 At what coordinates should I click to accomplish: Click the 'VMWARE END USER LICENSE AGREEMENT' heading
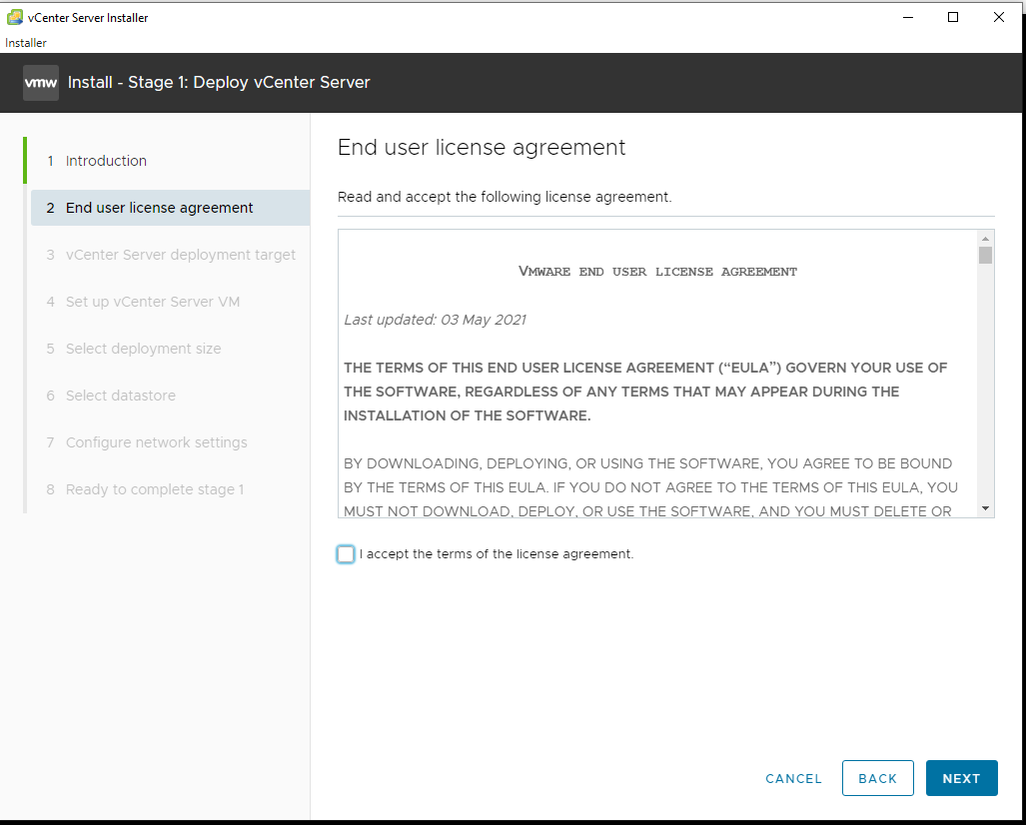[657, 272]
